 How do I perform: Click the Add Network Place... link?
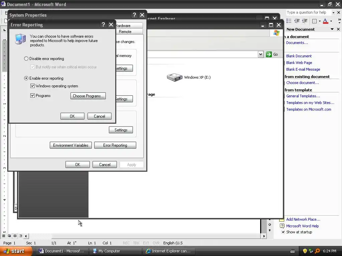303,219
